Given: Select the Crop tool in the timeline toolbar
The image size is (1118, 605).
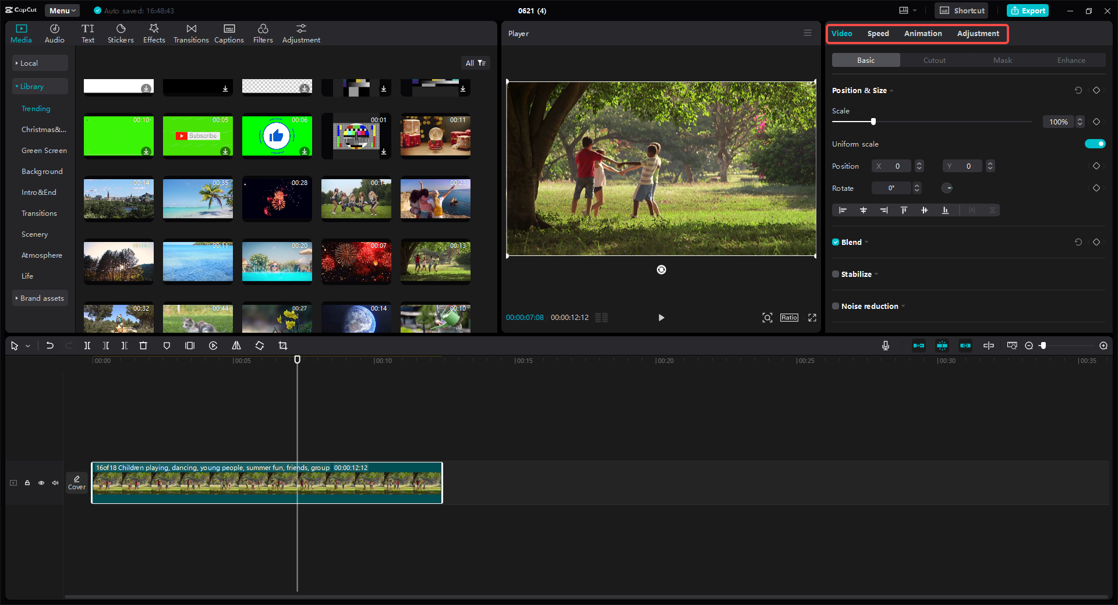Looking at the screenshot, I should tap(282, 346).
